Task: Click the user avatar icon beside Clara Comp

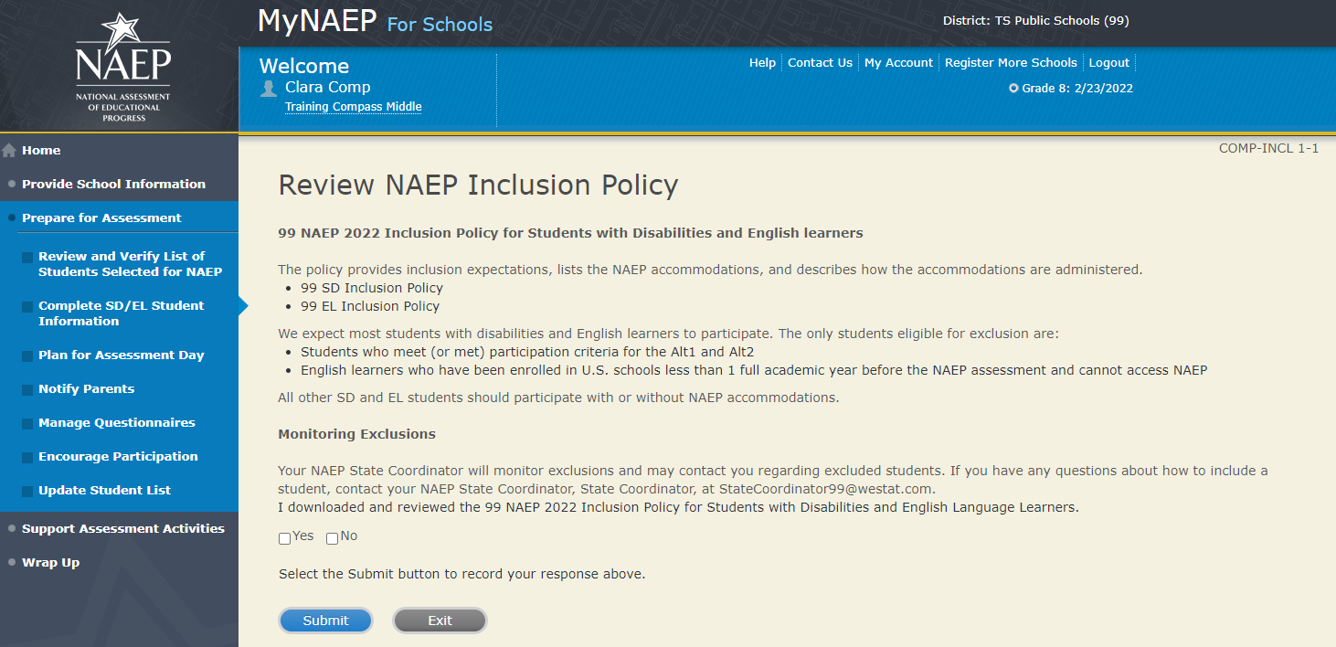Action: (269, 88)
